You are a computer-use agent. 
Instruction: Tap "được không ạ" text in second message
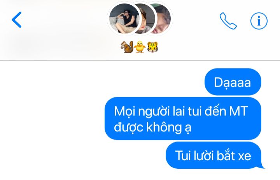point(153,128)
